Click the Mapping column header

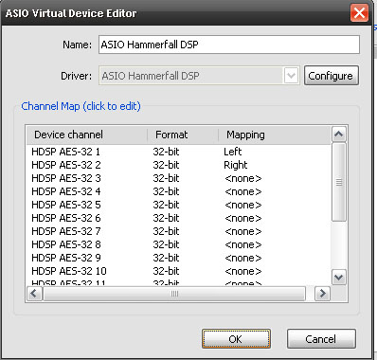tap(275, 135)
